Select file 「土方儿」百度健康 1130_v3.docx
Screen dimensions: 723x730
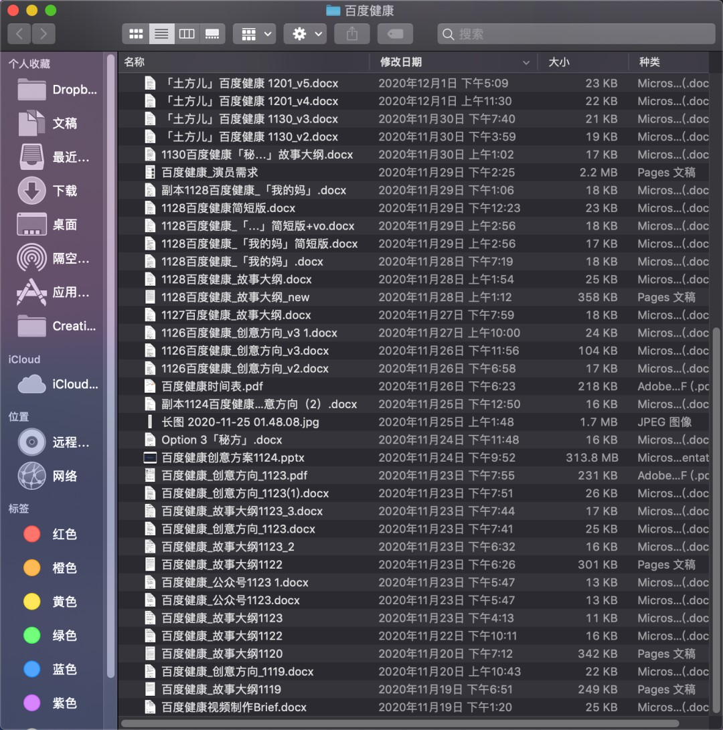tap(414, 118)
